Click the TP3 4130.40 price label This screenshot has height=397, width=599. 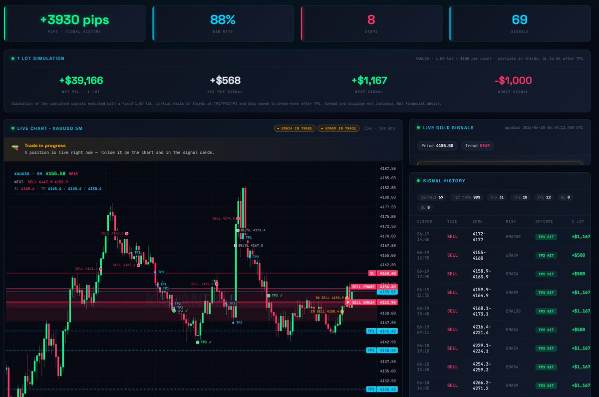coord(382,389)
